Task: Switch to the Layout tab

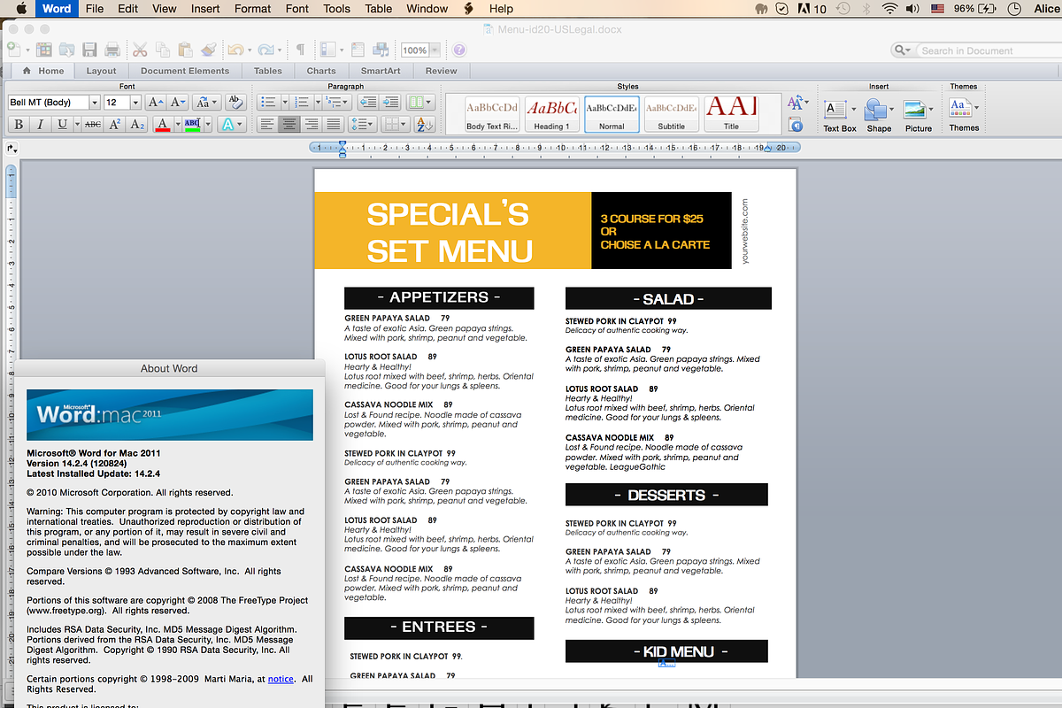Action: pyautogui.click(x=101, y=71)
